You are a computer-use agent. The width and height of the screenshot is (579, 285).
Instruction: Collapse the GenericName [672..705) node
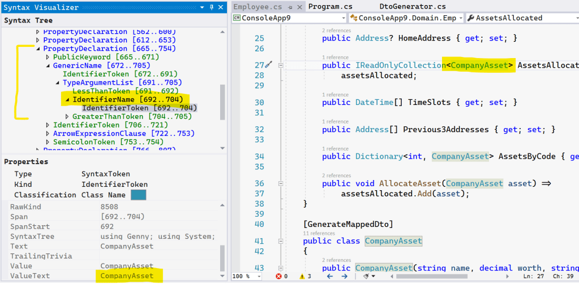pos(48,66)
